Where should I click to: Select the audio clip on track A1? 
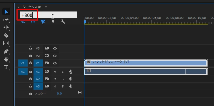pos(146,72)
